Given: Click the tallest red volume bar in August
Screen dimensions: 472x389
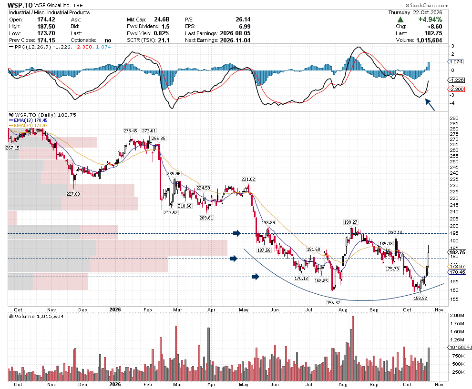Looking at the screenshot, I should coord(353,349).
